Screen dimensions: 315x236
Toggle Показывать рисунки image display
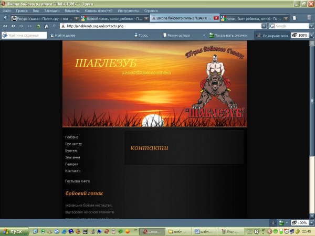pyautogui.click(x=212, y=35)
